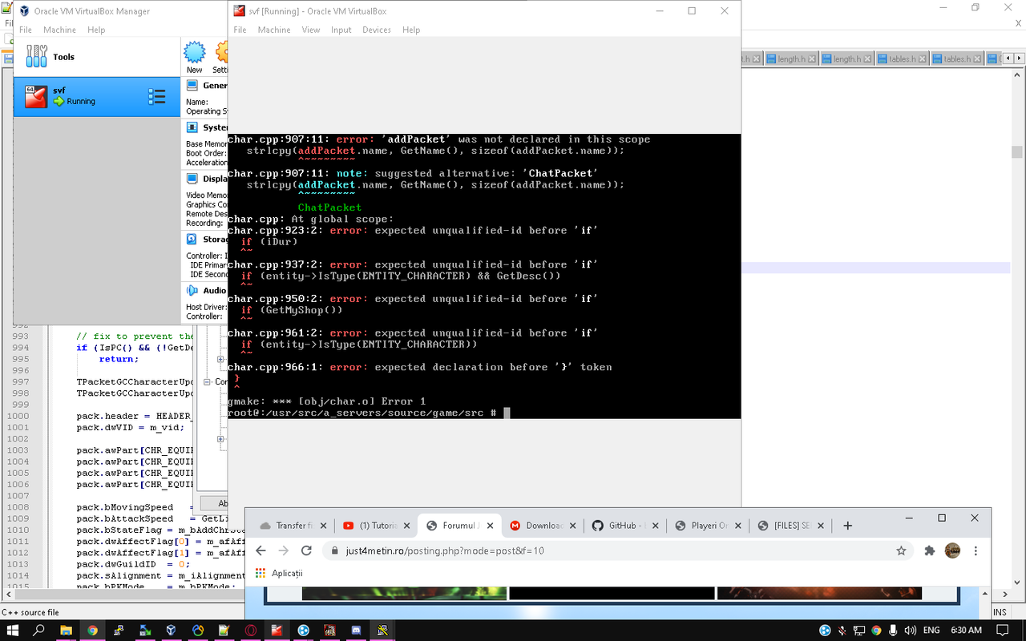Click the Audio section icon in details
Viewport: 1026px width, 641px height.
point(192,290)
